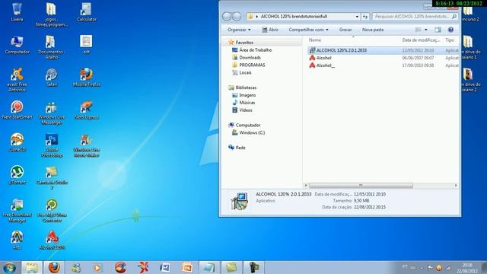Select the avast! Free Antivirus desktop shortcut

[x=17, y=79]
